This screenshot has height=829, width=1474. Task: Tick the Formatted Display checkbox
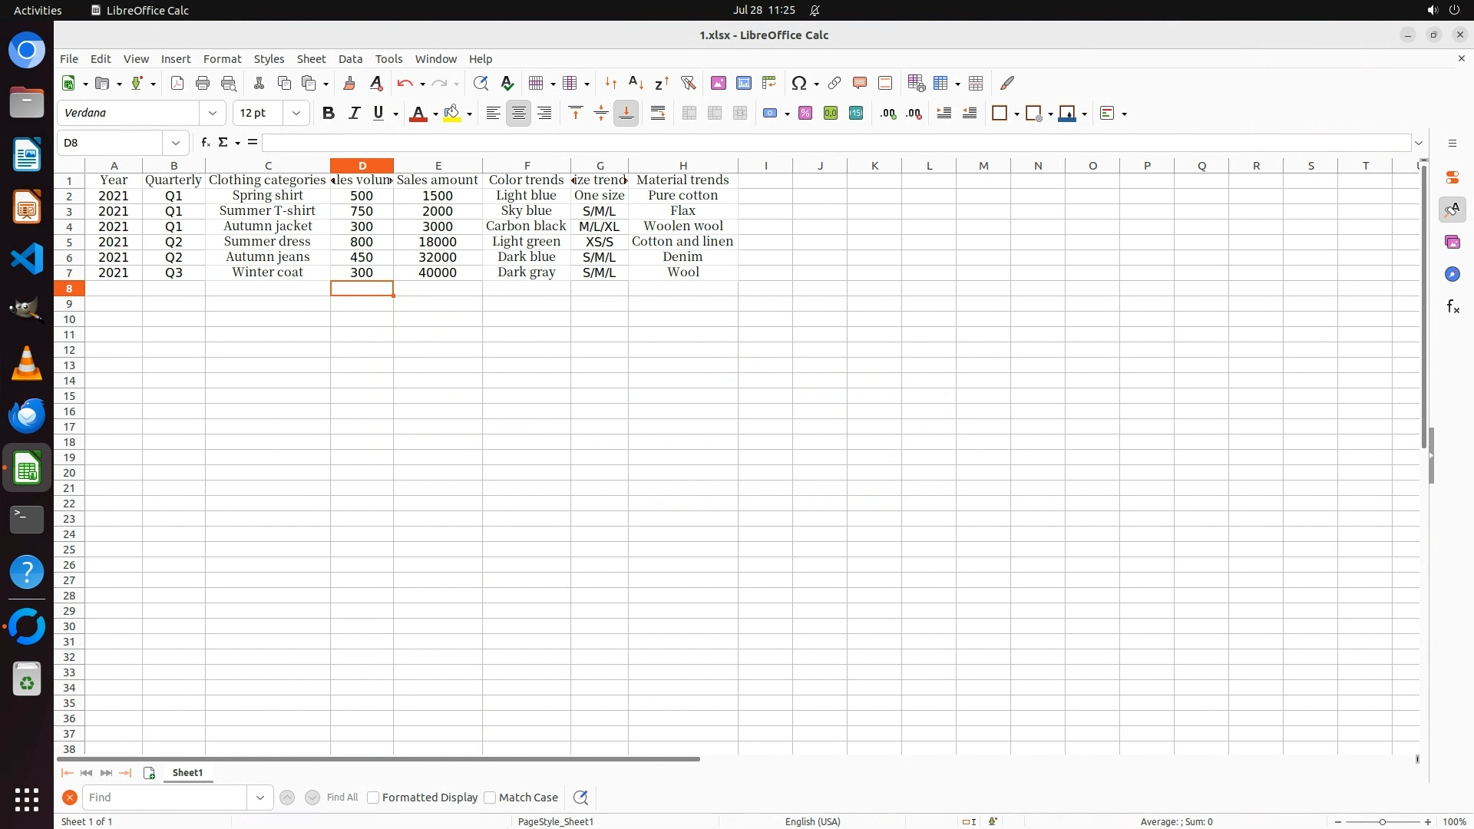click(x=373, y=798)
